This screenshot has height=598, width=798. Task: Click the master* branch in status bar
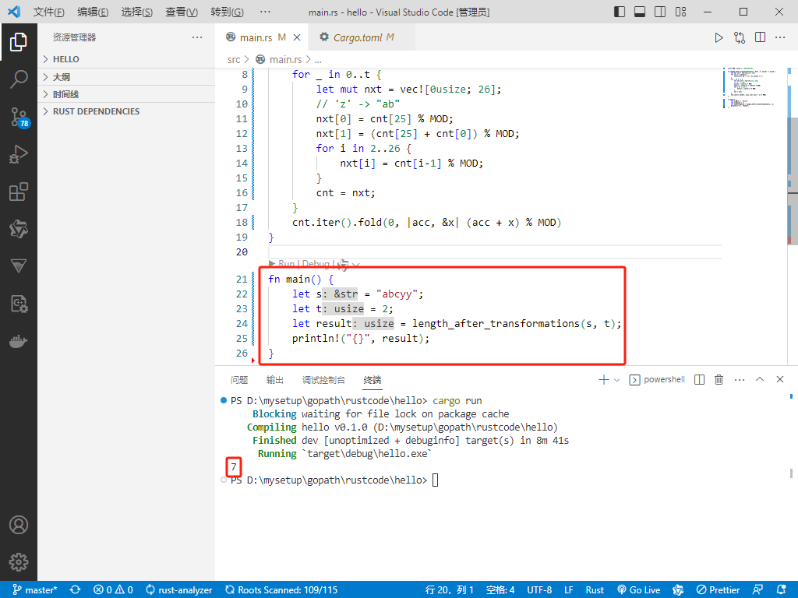click(34, 590)
